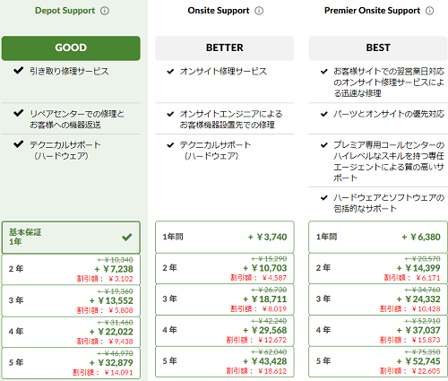This screenshot has width=448, height=381.
Task: Click info icon next to Premier Onsite Support
Action: (x=429, y=11)
